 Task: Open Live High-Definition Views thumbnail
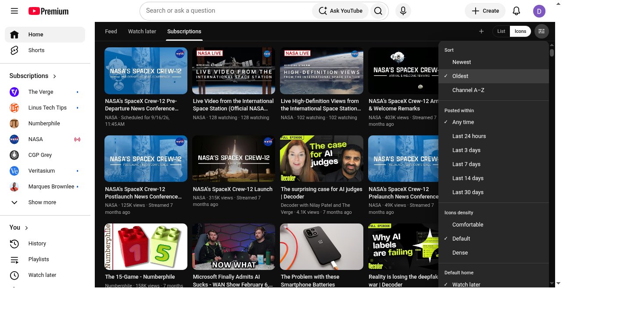click(x=322, y=71)
